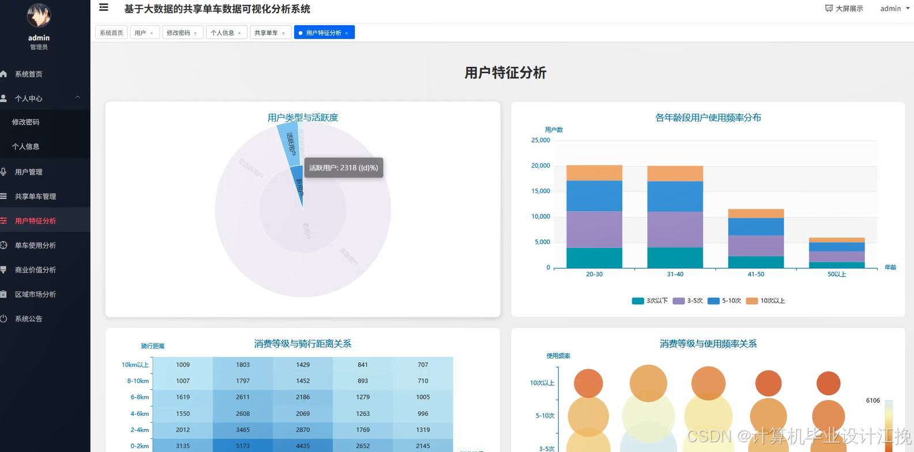Click the home icon beside 系统首页
The image size is (914, 452).
pyautogui.click(x=3, y=74)
